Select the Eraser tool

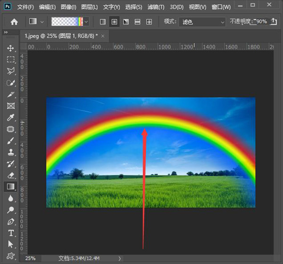click(10, 175)
